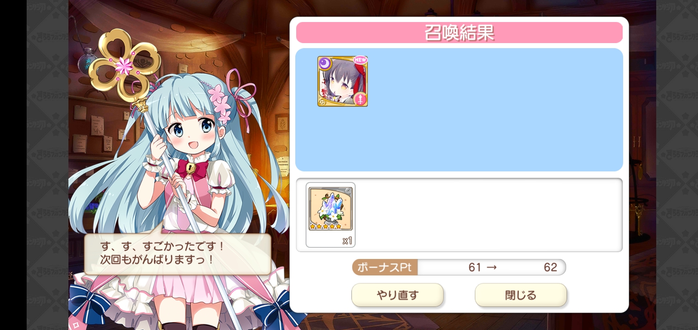Click the やり直す redo button

(398, 295)
